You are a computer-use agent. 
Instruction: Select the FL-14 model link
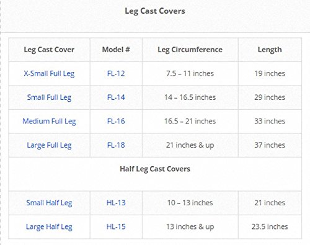[116, 97]
